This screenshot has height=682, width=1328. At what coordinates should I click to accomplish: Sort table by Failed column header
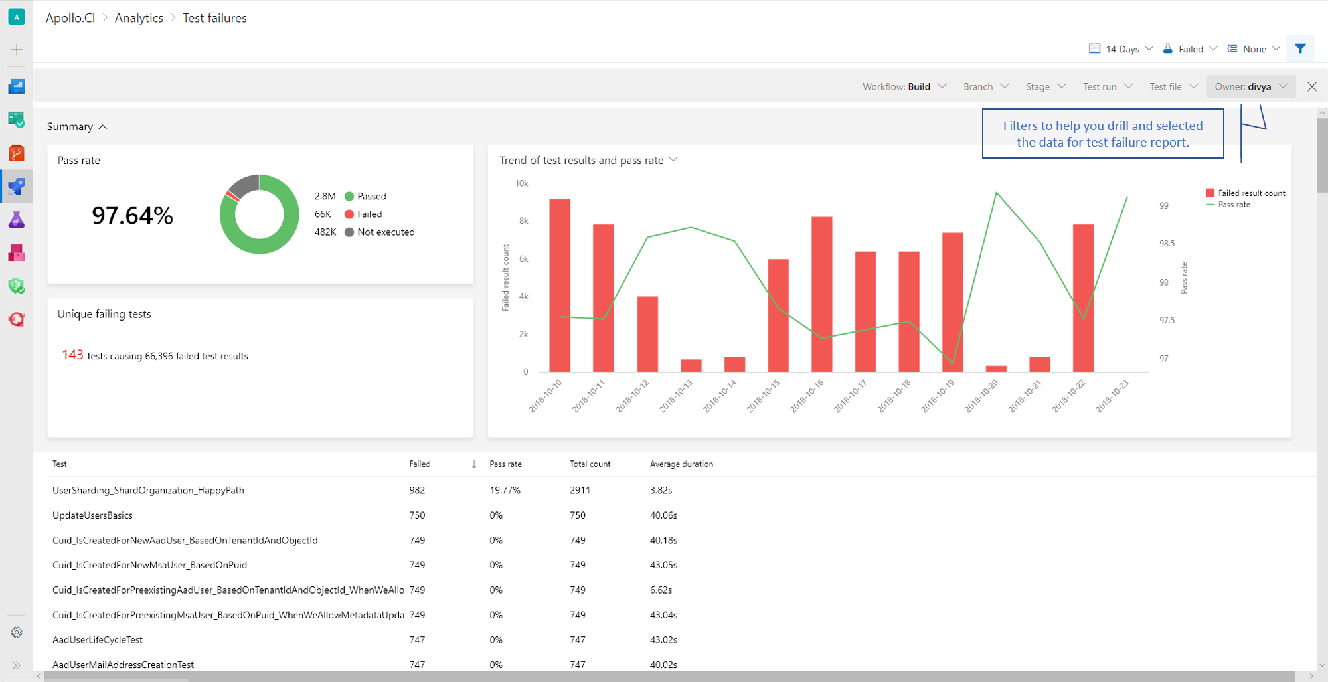[x=420, y=464]
